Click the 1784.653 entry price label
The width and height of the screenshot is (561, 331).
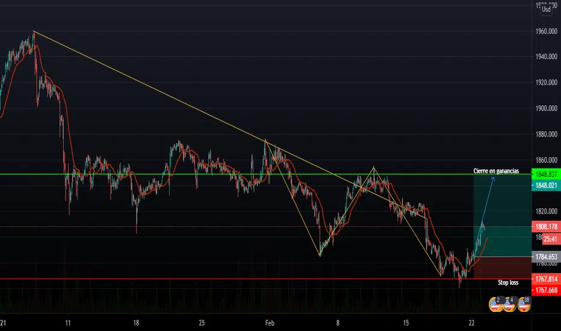click(546, 257)
